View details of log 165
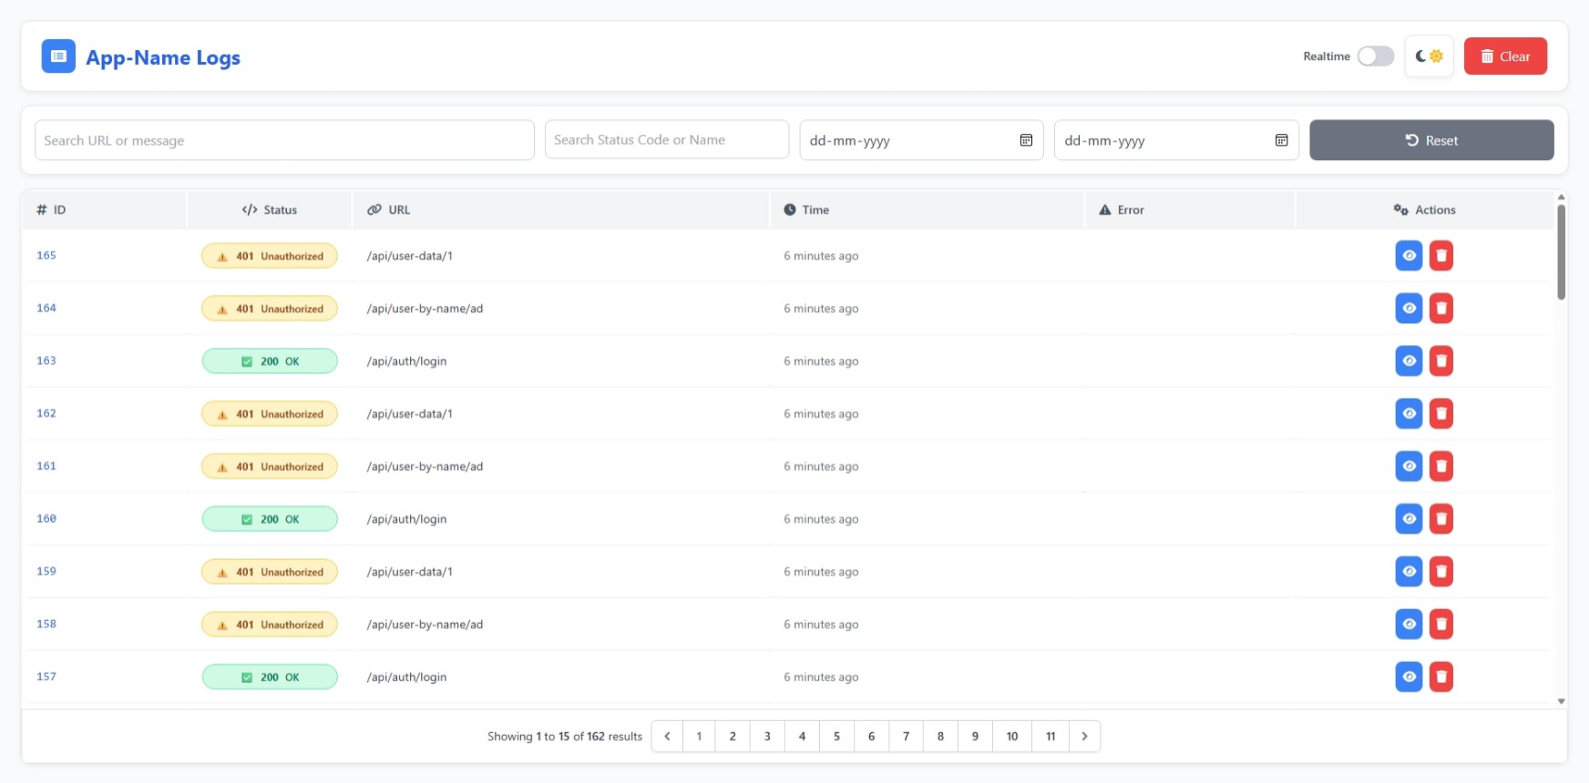The image size is (1589, 783). tap(1409, 256)
